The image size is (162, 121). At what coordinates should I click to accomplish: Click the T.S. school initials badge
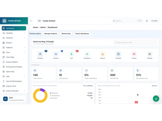click(40, 21)
